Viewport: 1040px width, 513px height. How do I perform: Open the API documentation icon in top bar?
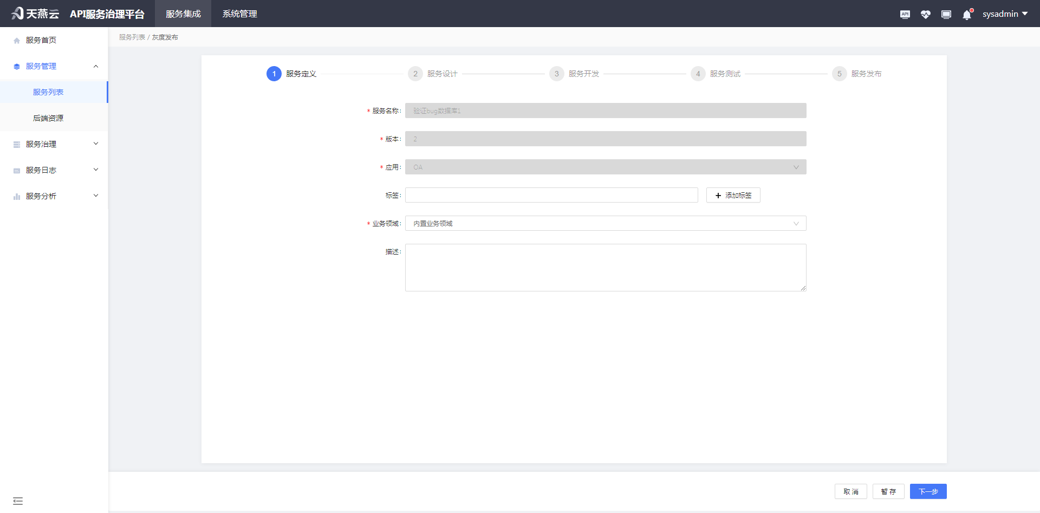click(x=905, y=14)
